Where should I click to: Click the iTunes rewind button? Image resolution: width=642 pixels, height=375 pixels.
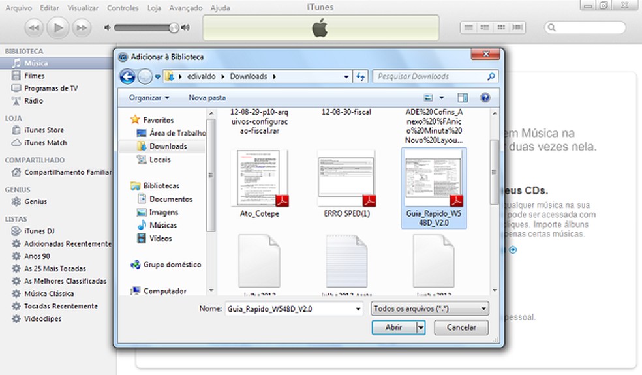(x=34, y=28)
